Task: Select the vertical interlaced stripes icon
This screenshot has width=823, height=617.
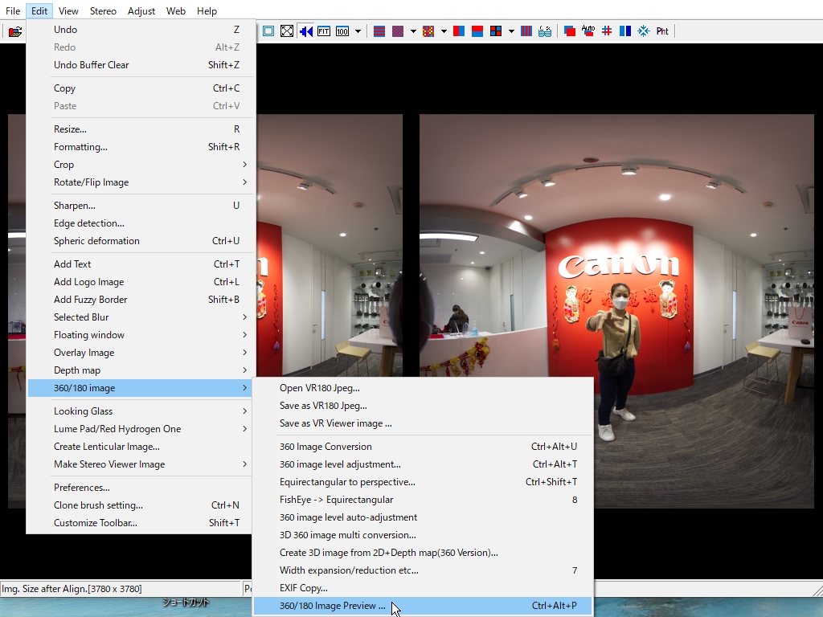Action: (x=526, y=31)
